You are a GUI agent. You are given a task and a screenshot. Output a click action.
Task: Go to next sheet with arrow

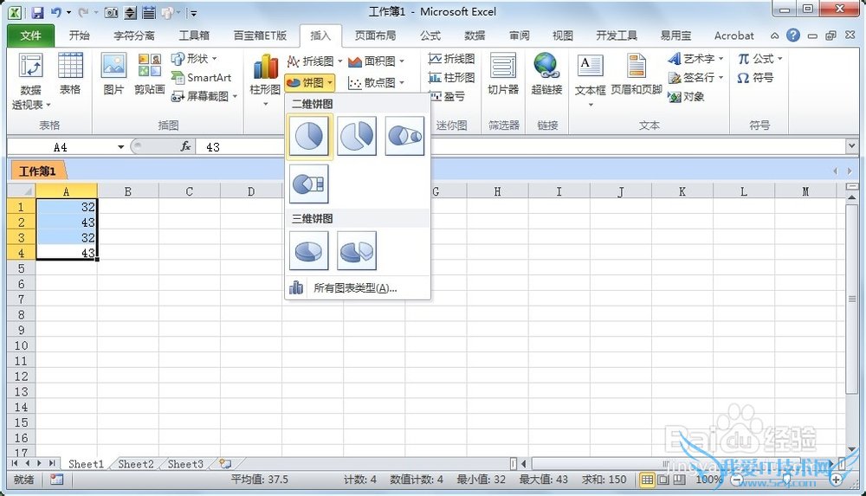[x=39, y=463]
